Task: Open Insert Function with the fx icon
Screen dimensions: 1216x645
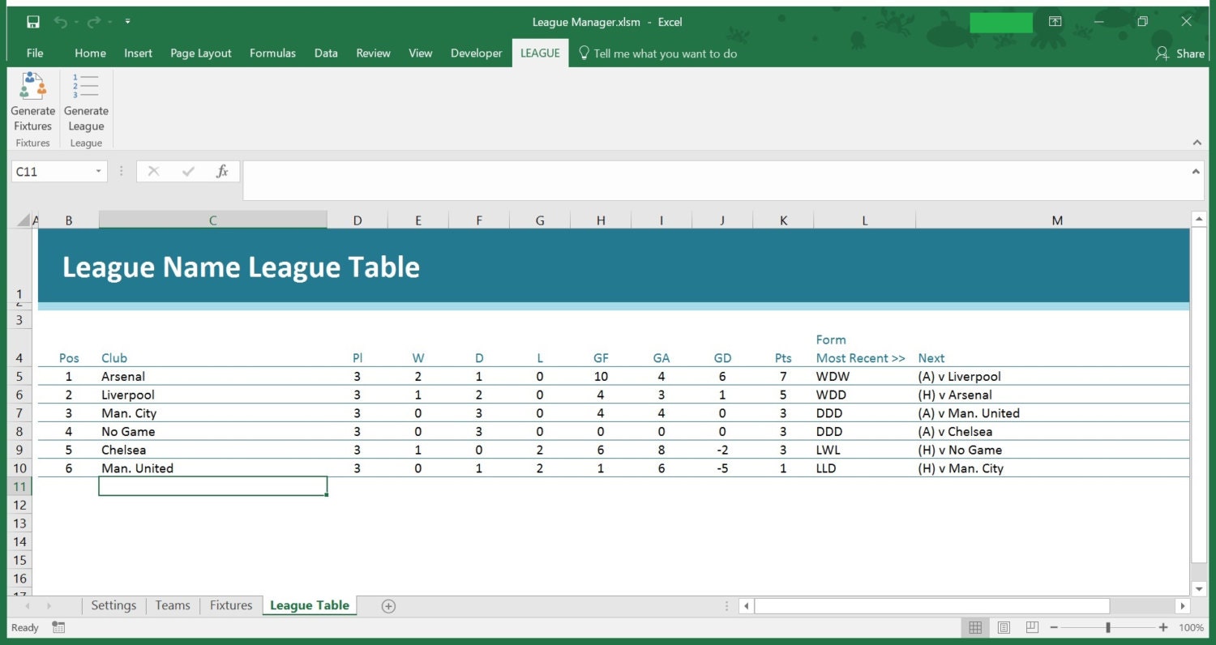Action: point(222,171)
